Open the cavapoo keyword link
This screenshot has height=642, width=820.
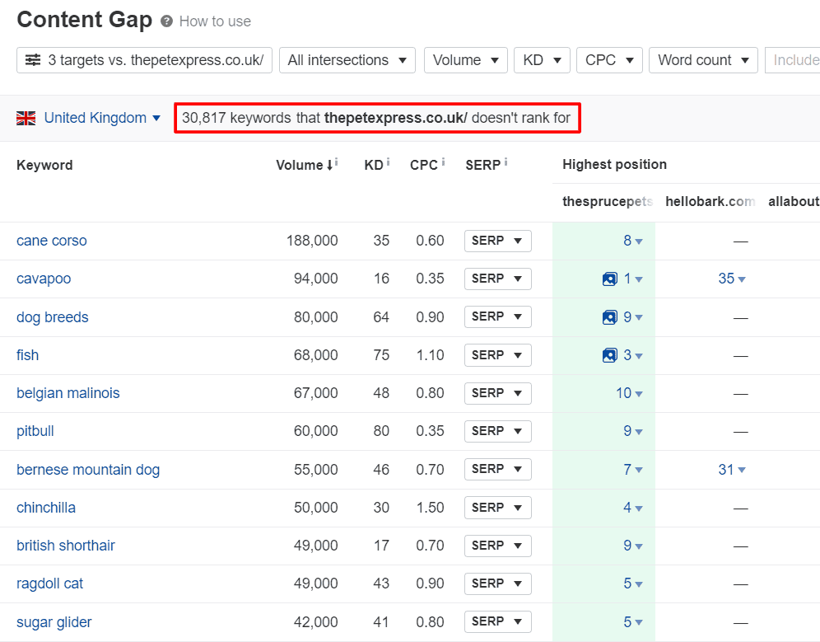point(44,279)
